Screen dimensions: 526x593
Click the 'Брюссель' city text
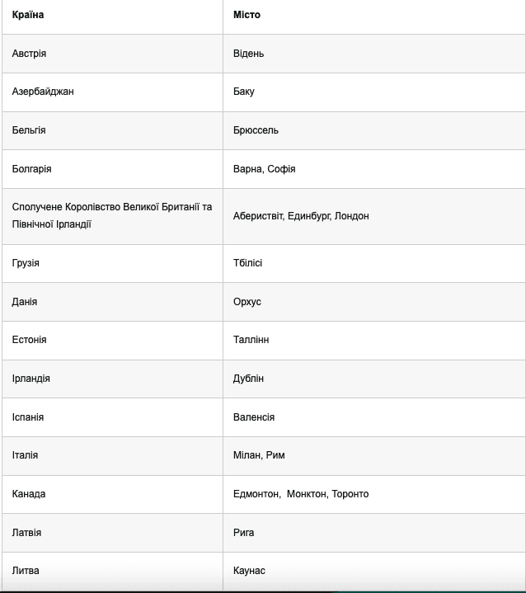coord(256,130)
